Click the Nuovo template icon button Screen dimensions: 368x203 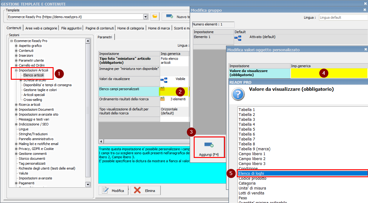click(169, 16)
